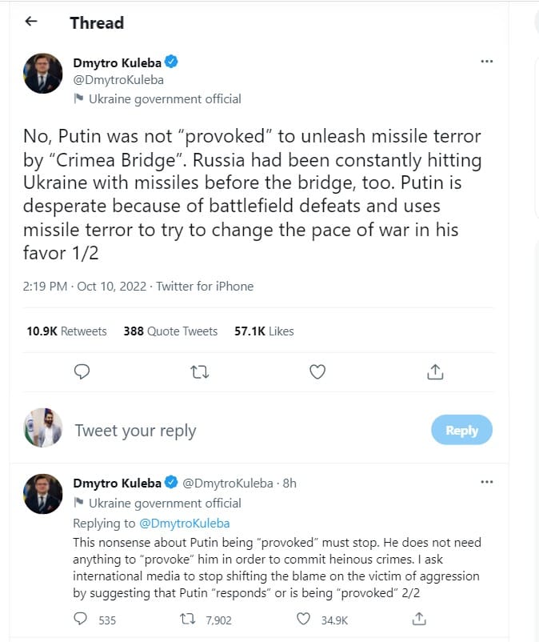Open the more options menu on the reply tweet

click(486, 481)
